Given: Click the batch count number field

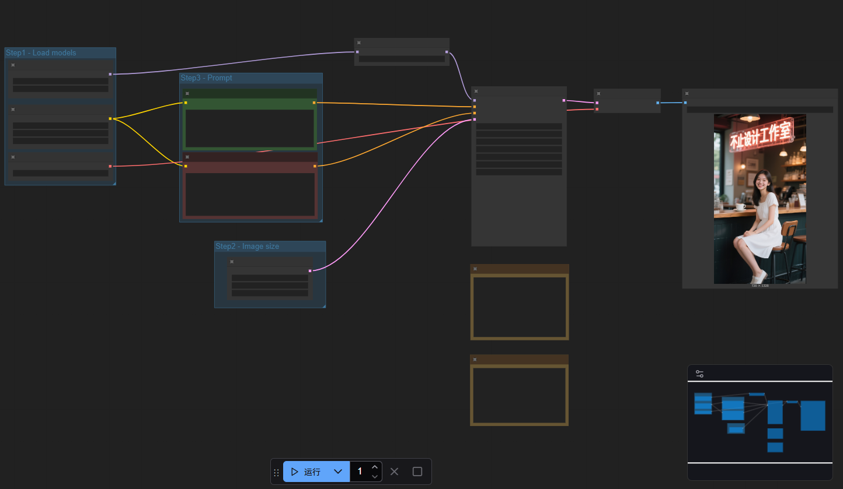Looking at the screenshot, I should pos(360,472).
